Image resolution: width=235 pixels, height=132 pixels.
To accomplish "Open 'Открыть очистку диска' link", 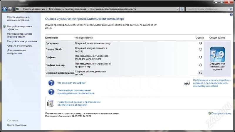I will click(20, 46).
